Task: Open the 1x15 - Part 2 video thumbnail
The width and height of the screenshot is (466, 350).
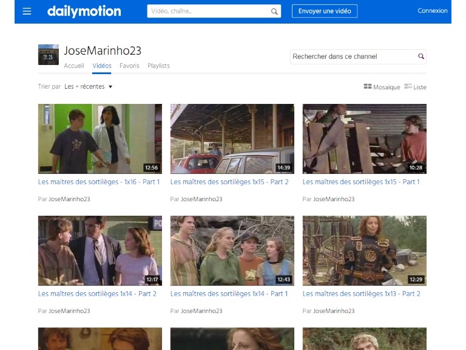Action: (x=232, y=139)
